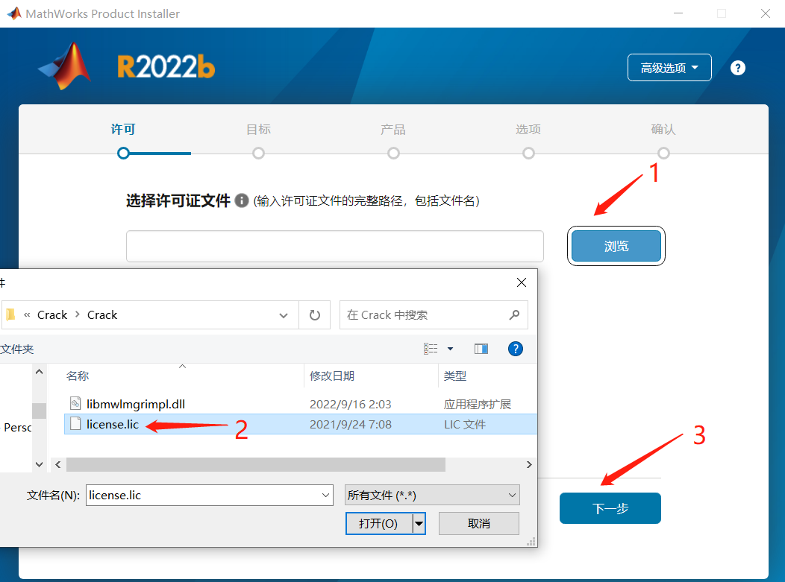This screenshot has width=785, height=582.
Task: Select the 确认 step tab
Action: 663,130
